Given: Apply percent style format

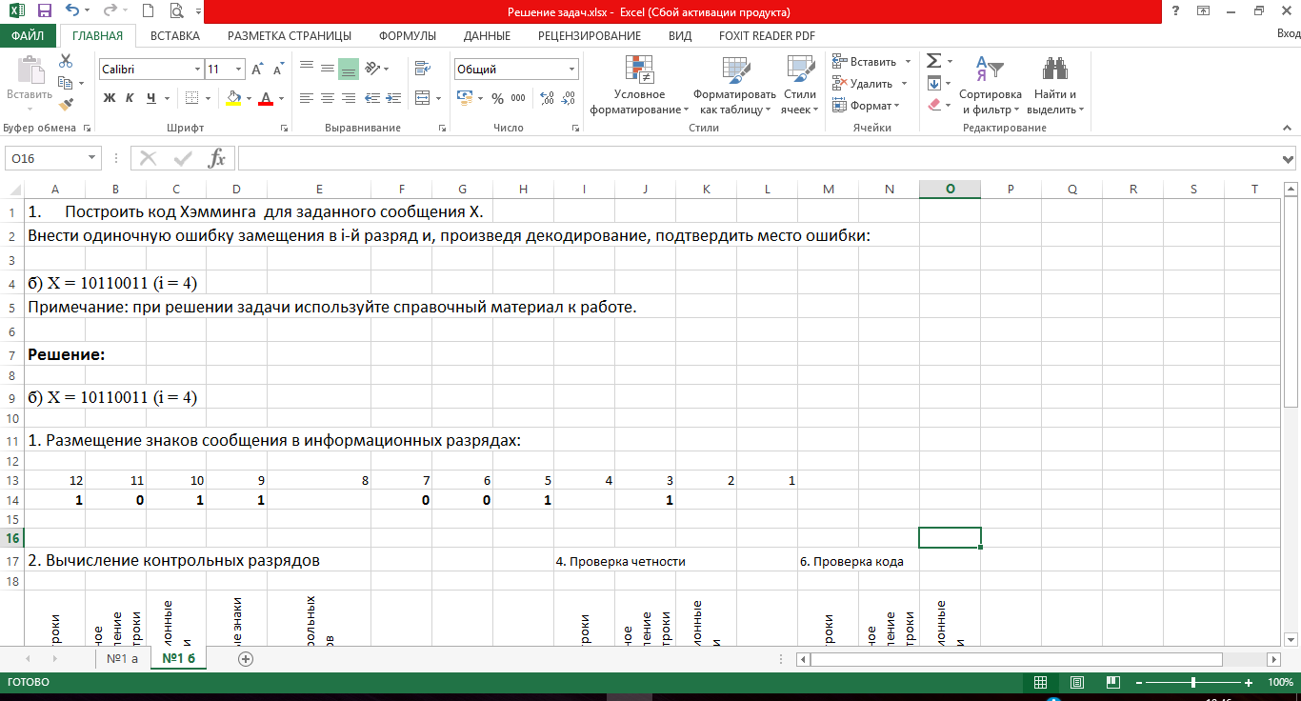Looking at the screenshot, I should point(498,97).
